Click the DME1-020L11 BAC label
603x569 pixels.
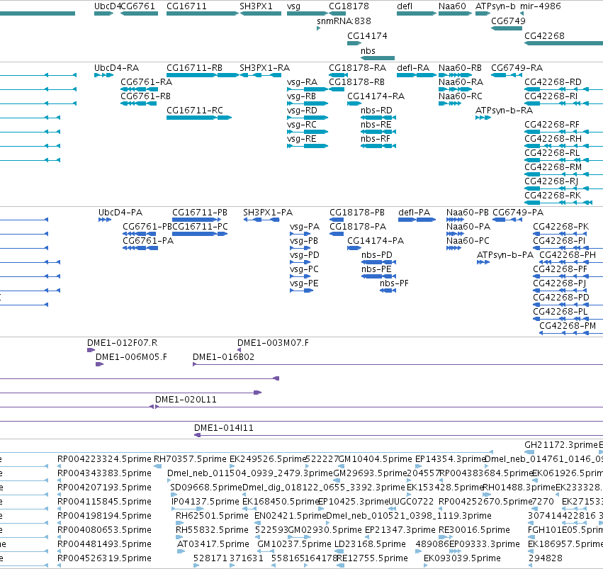(186, 400)
